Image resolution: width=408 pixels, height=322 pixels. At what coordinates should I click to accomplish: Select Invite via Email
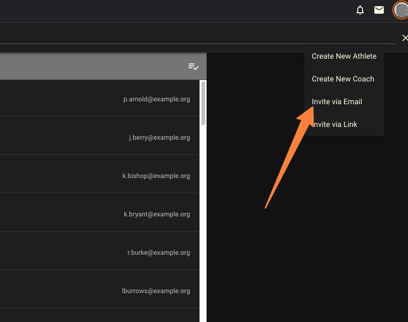344,102
